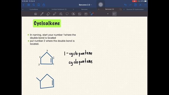Choose the small dot stroke thickness
Screen dimensions: 169x95
pos(108,14)
